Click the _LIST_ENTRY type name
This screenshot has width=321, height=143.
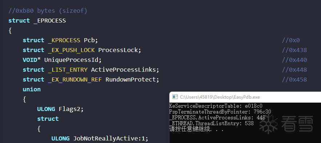tap(68, 69)
